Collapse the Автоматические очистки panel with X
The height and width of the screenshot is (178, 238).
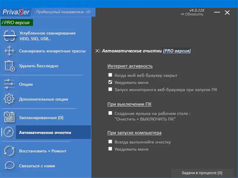click(98, 51)
